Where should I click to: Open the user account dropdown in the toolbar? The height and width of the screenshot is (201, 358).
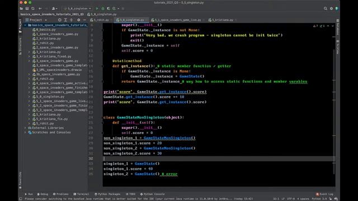[x=54, y=8]
